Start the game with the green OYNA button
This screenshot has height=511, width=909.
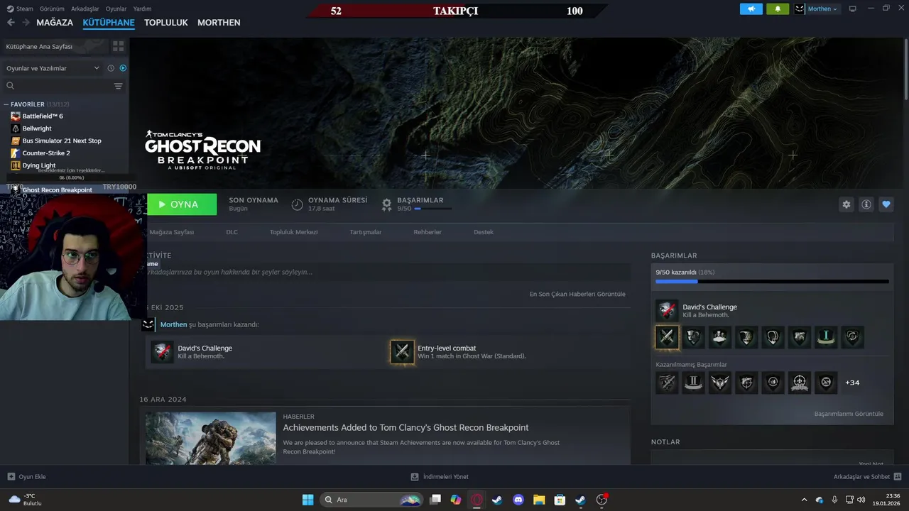(182, 204)
